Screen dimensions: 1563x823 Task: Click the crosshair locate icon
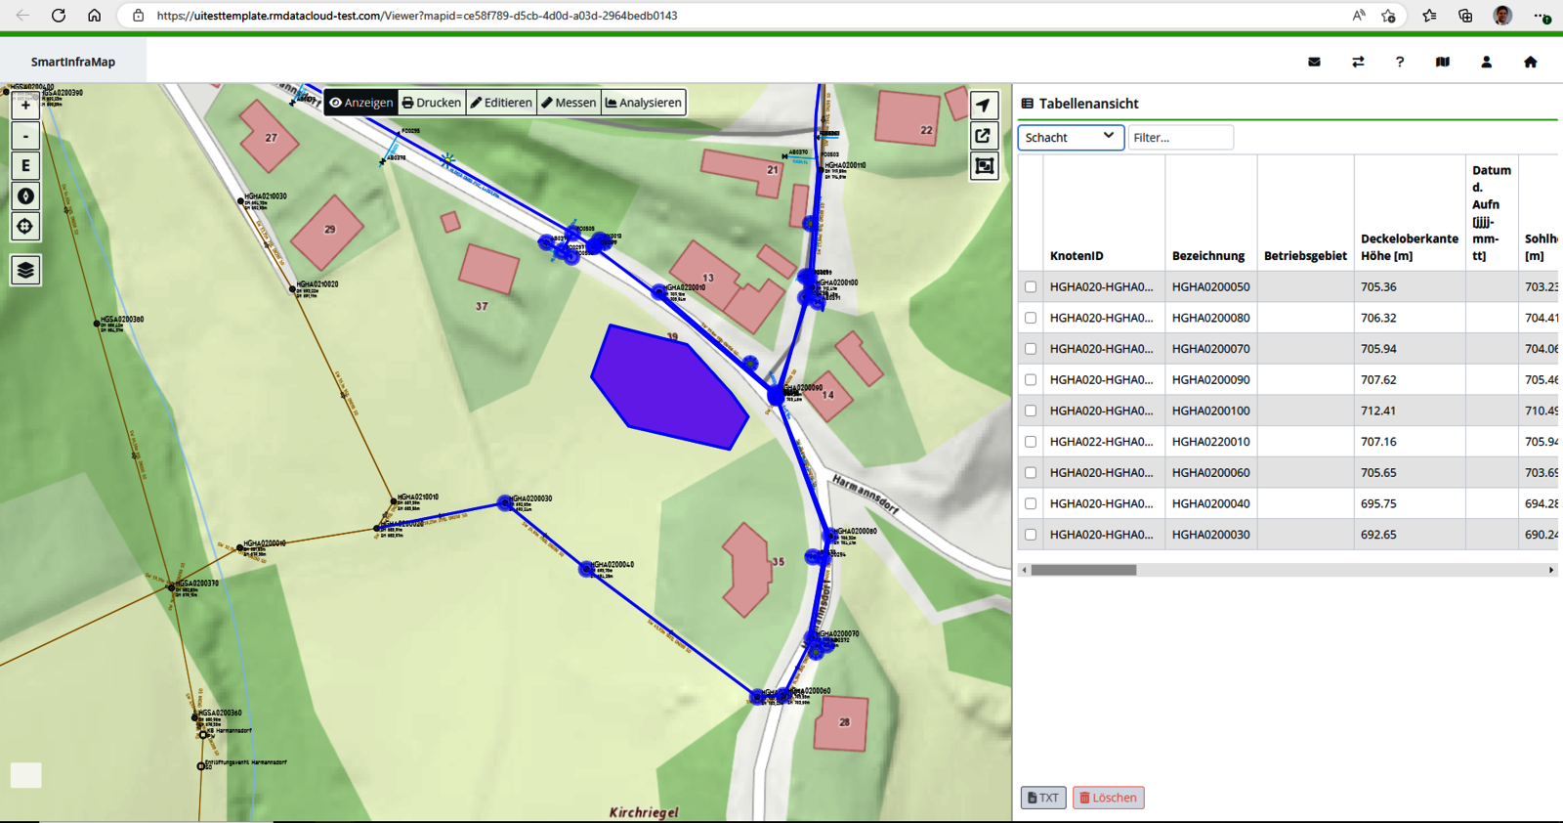pos(25,227)
